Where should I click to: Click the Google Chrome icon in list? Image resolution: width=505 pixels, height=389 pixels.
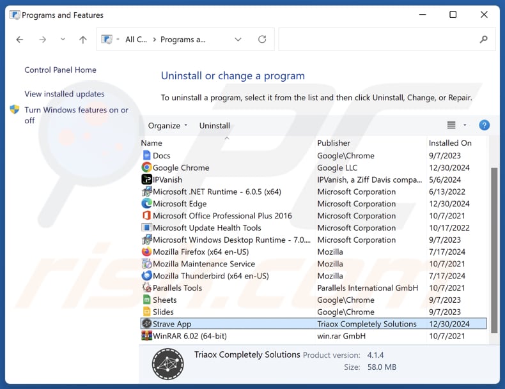click(146, 167)
